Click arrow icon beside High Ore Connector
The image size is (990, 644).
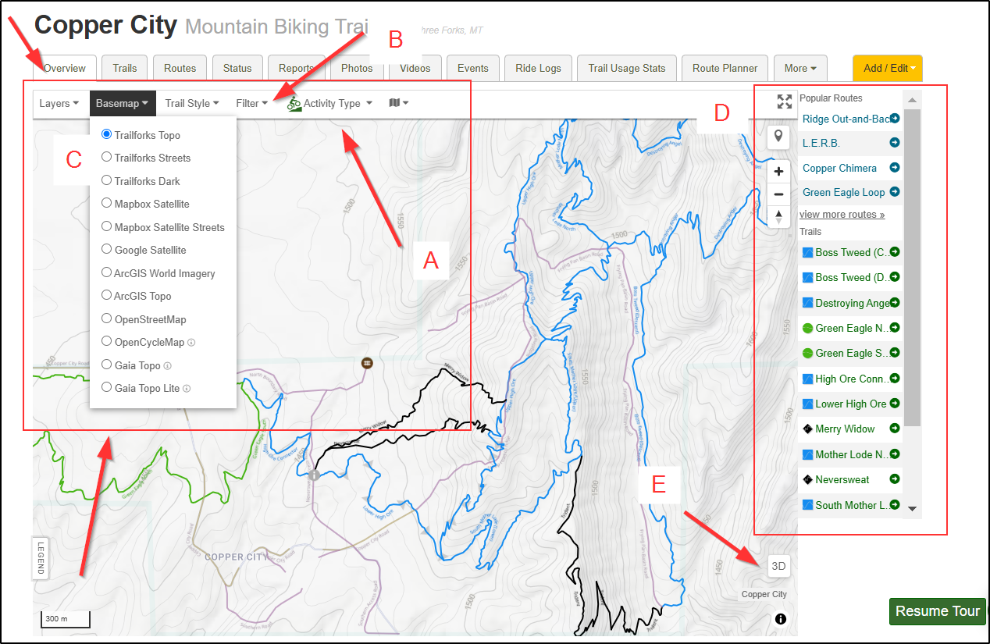click(x=895, y=378)
